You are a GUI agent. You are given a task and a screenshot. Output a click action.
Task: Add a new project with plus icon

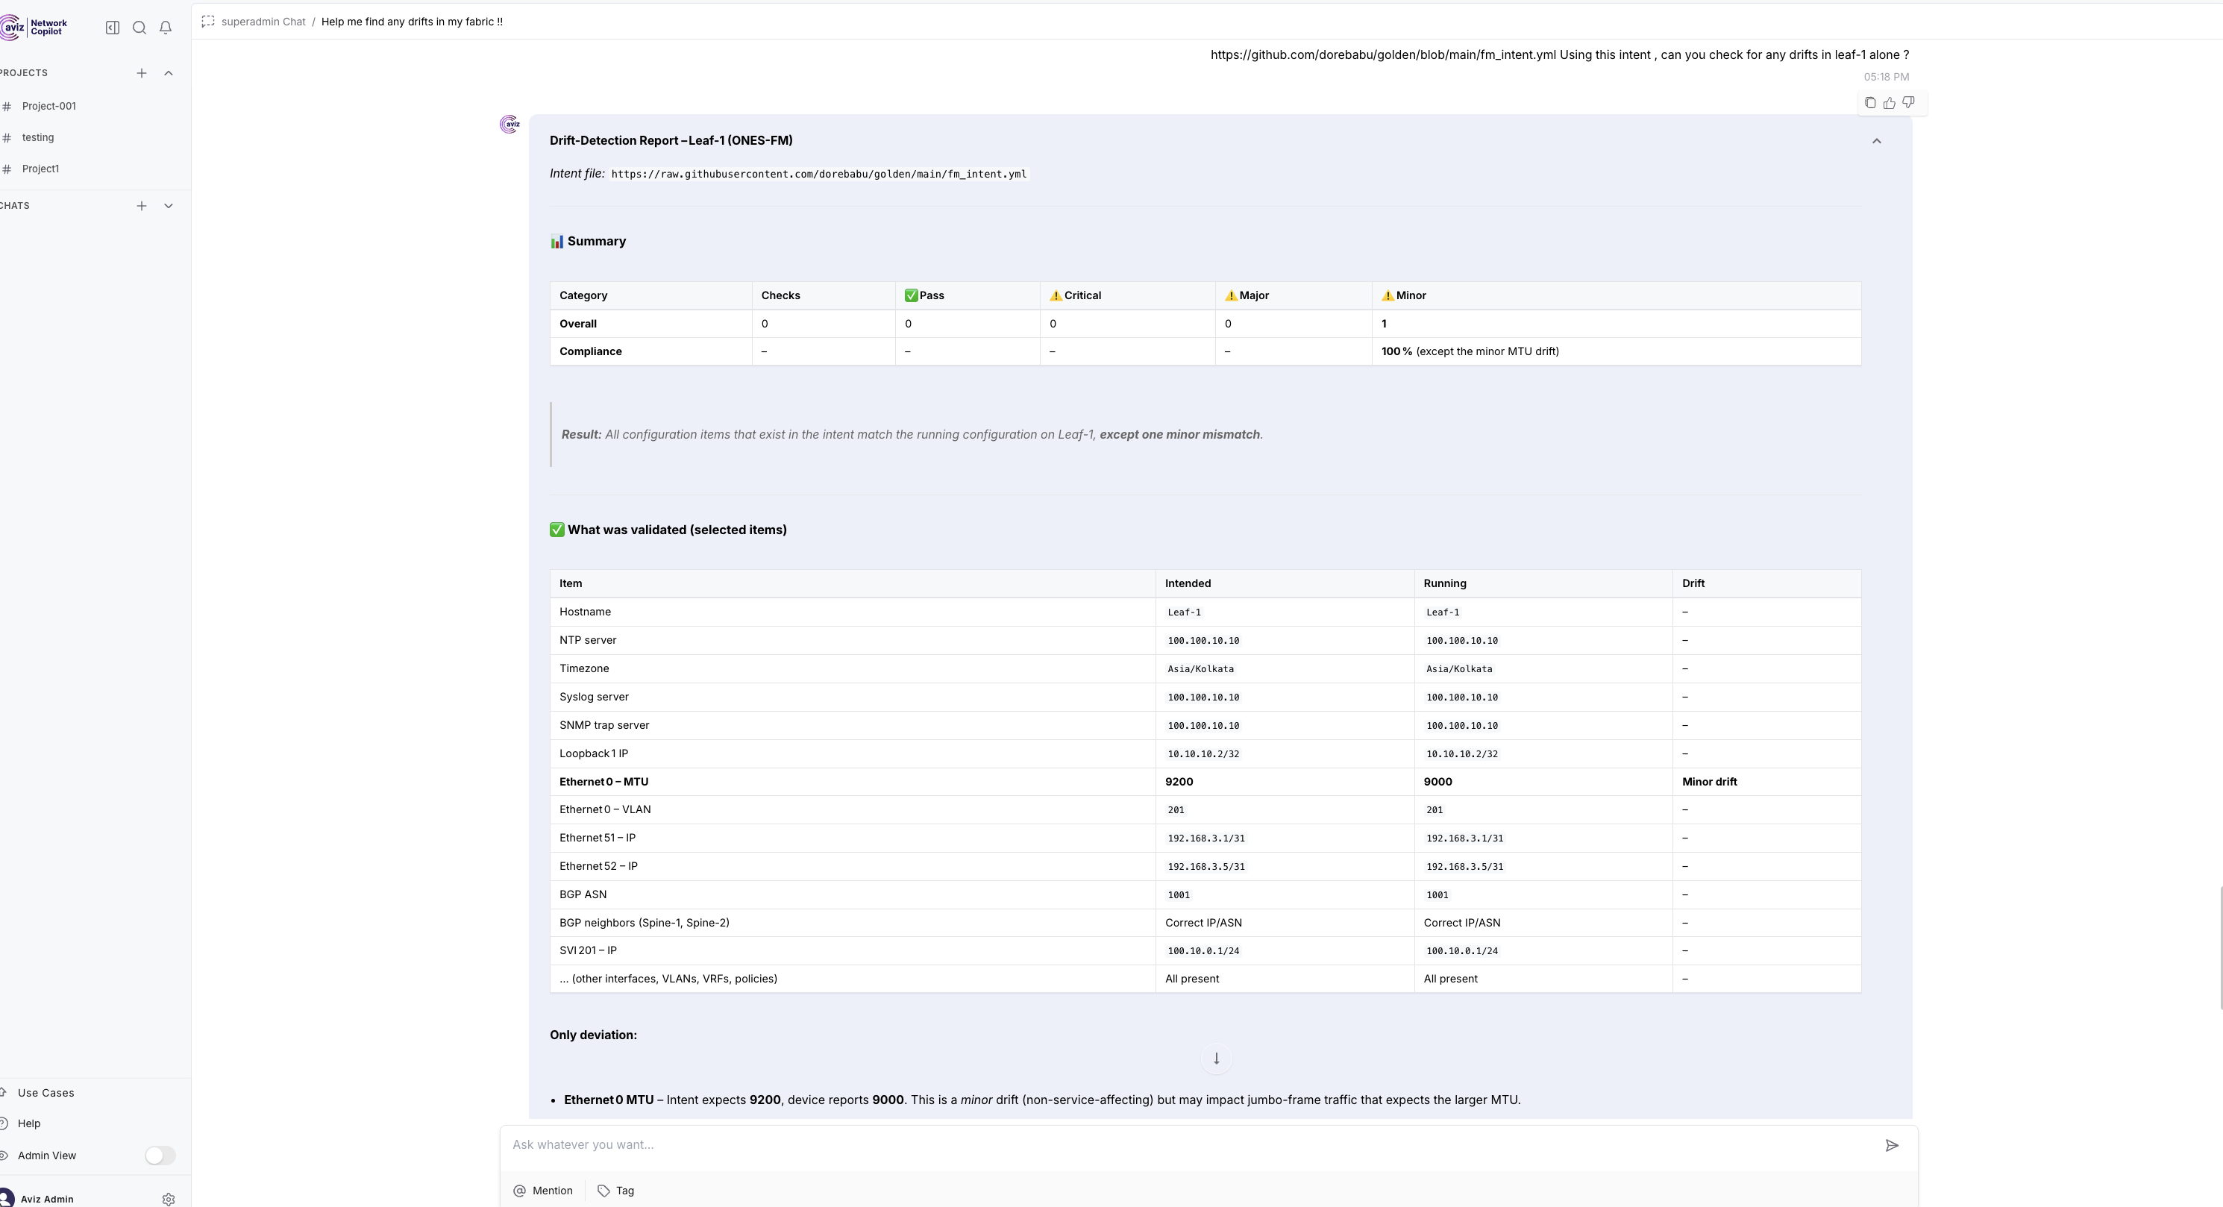click(x=142, y=73)
